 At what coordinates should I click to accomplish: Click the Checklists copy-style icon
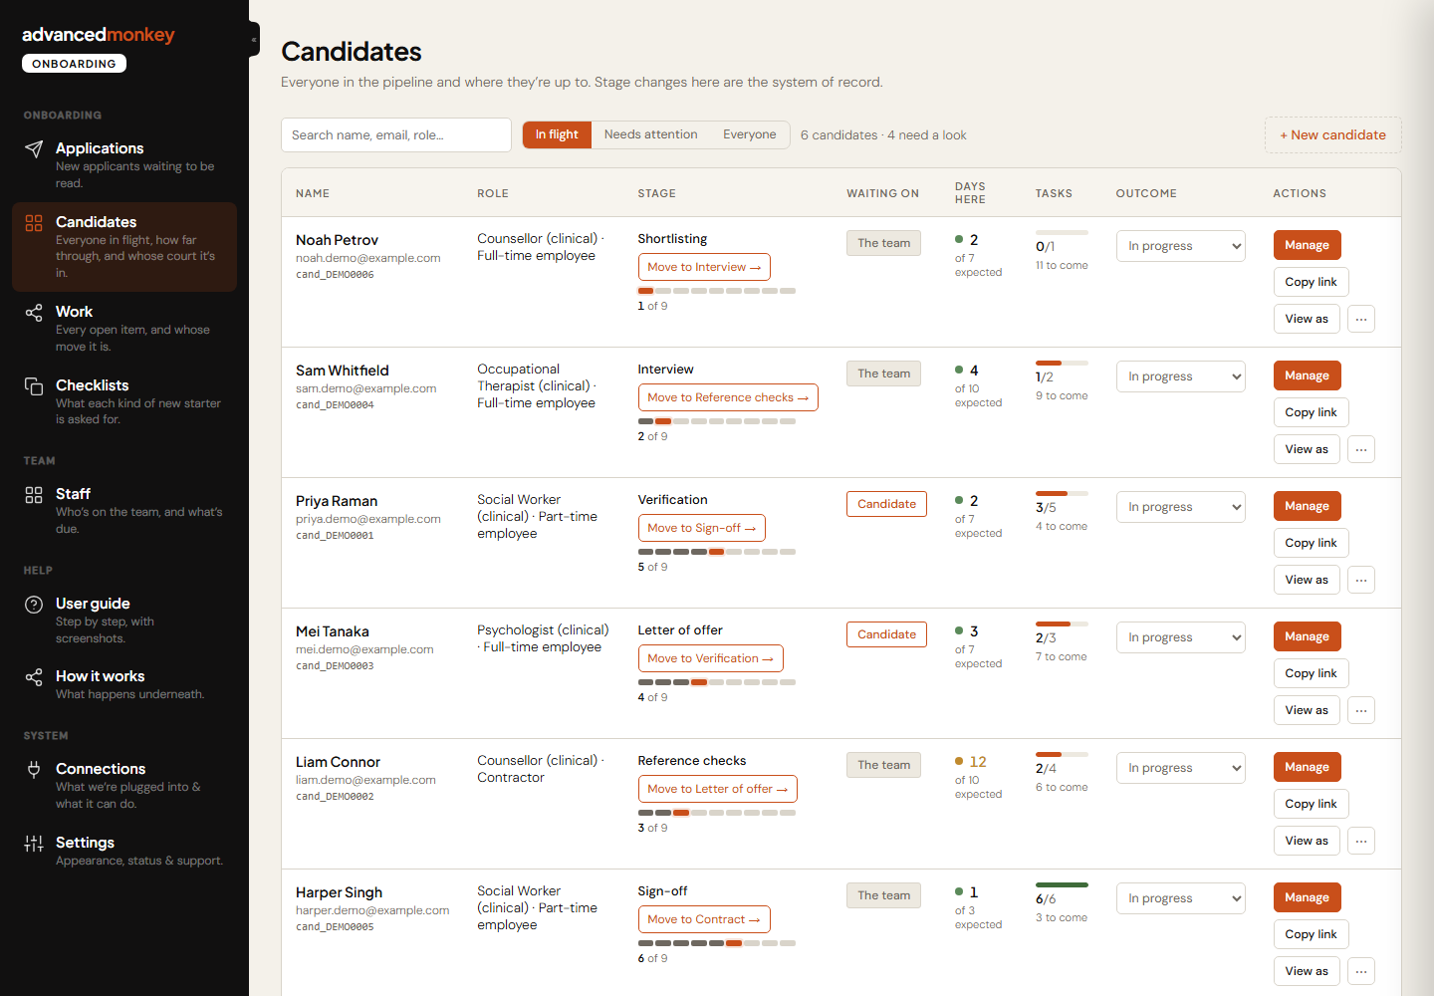34,386
